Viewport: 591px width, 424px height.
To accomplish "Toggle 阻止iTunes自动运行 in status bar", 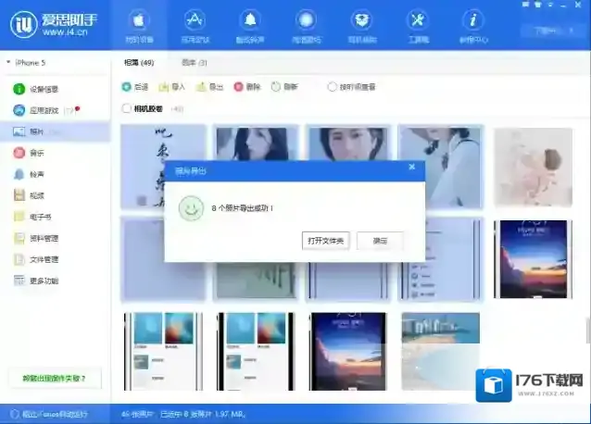I will pos(49,414).
